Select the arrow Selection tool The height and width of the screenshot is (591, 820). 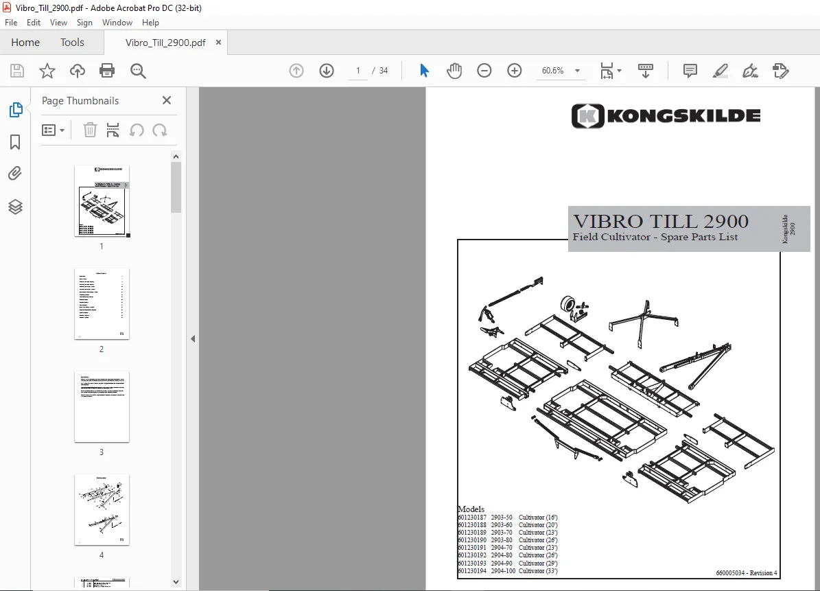[424, 71]
